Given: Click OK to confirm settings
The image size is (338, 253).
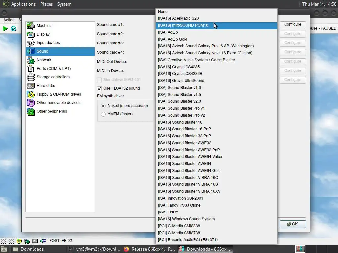Looking at the screenshot, I should pos(292,224).
